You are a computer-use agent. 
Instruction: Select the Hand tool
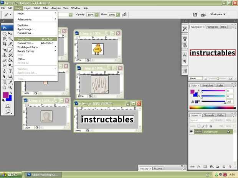pyautogui.click(x=5, y=87)
